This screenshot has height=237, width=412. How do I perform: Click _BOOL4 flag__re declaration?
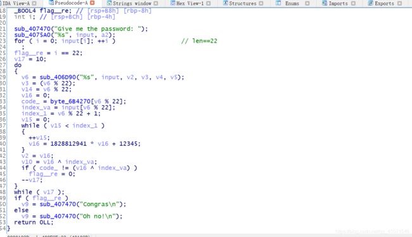click(42, 11)
